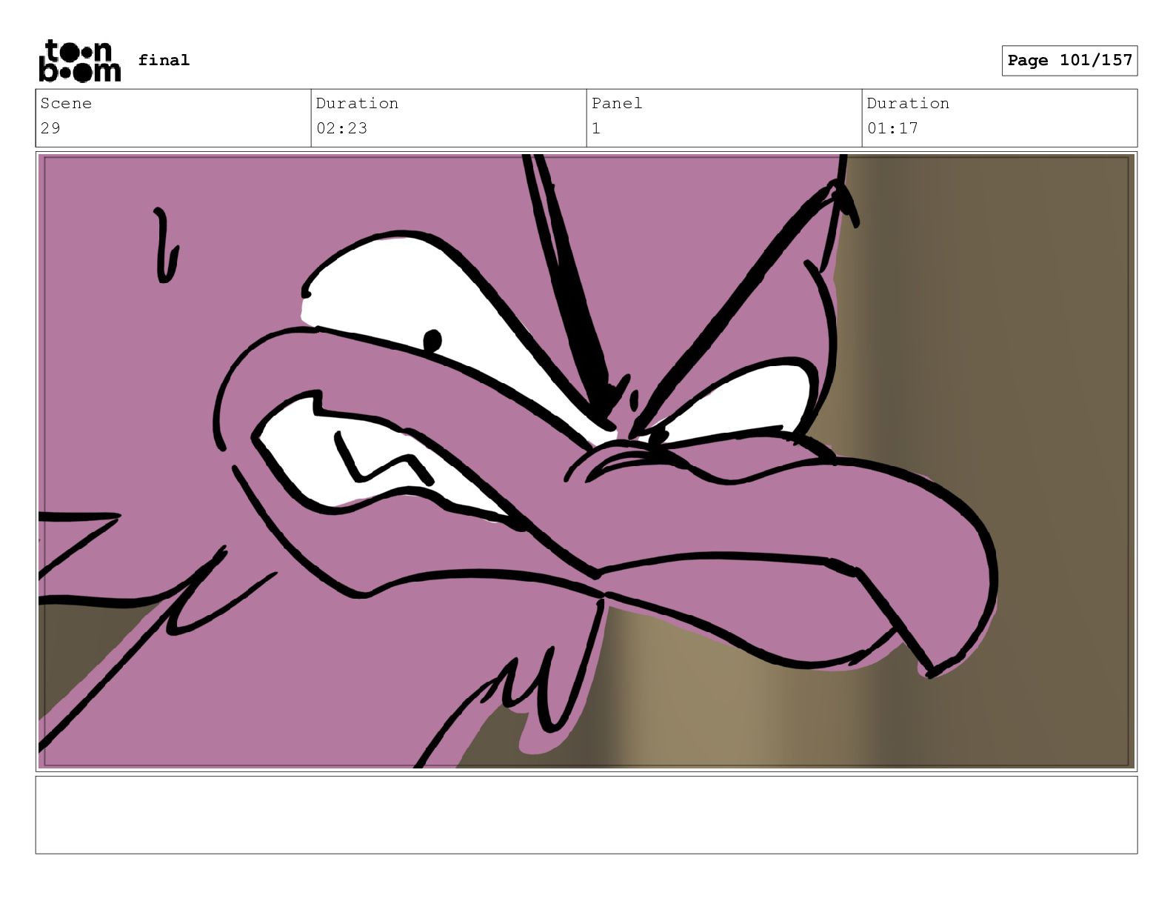Viewport: 1173px width, 907px height.
Task: Click the 'final' project title text
Action: (x=164, y=60)
